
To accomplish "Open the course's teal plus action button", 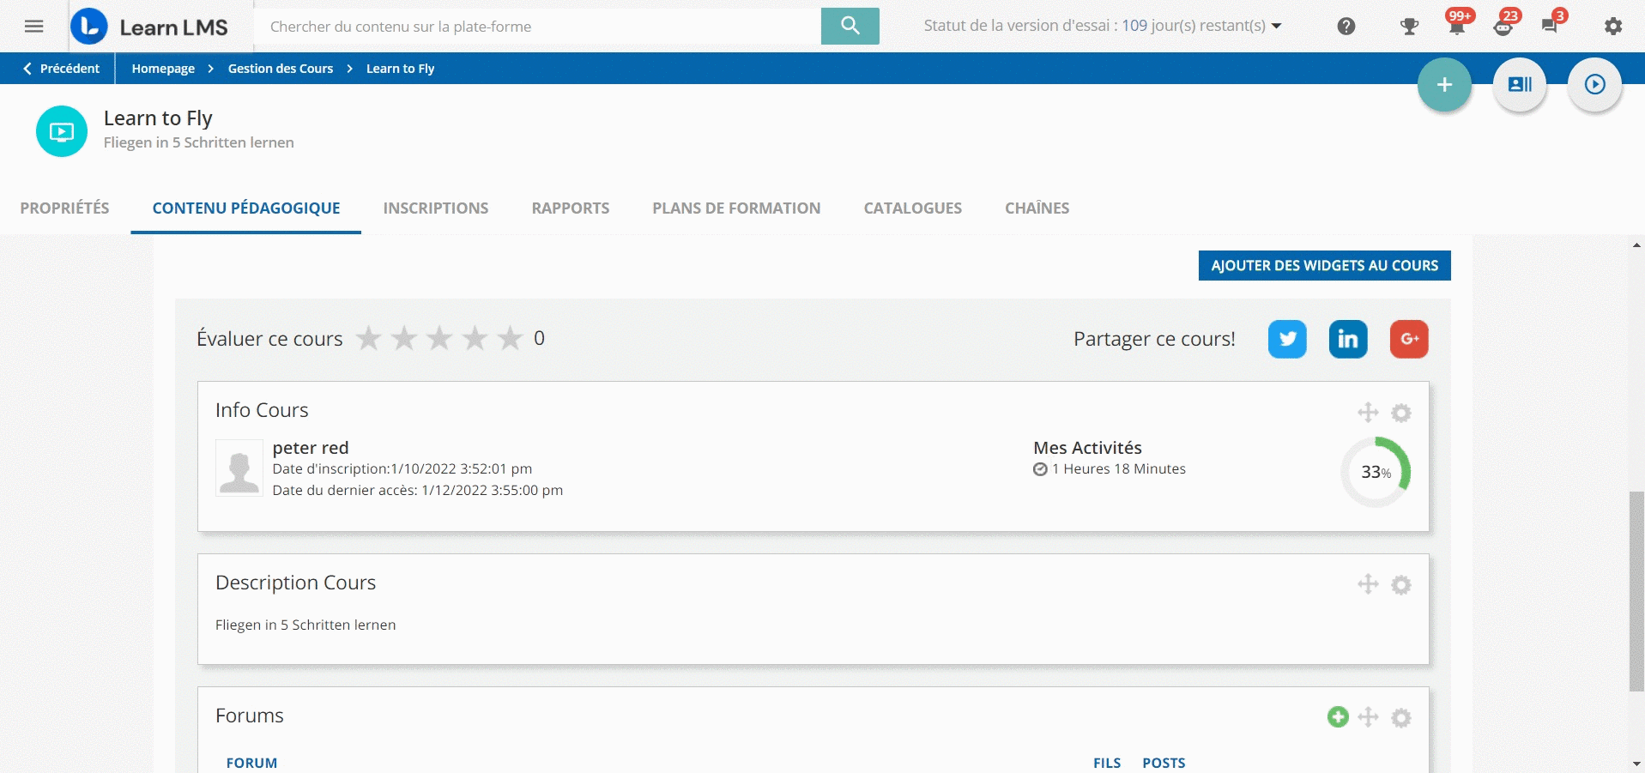I will [1445, 84].
